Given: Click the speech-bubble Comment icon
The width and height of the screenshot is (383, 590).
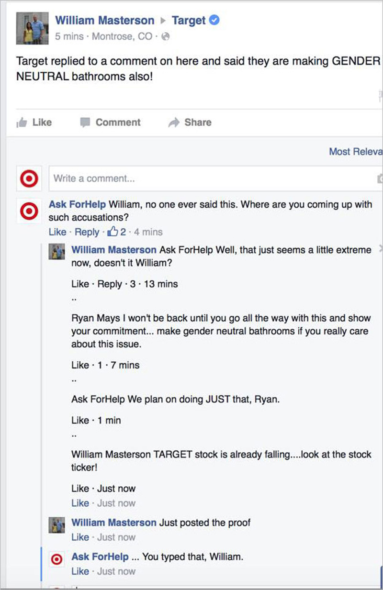Looking at the screenshot, I should 85,122.
